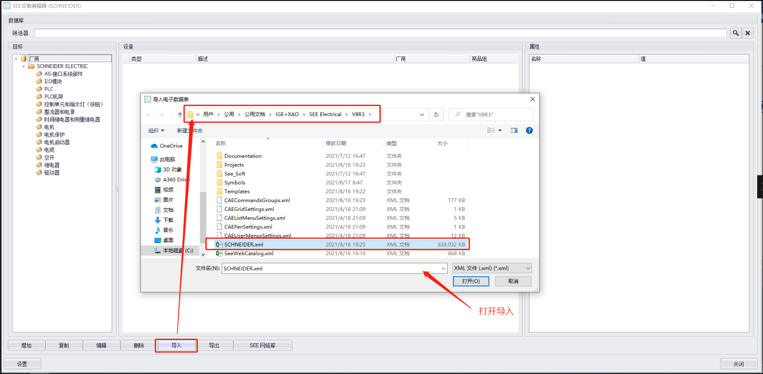Select the 电缆 category
Screen dimensions: 763x374
[49, 150]
